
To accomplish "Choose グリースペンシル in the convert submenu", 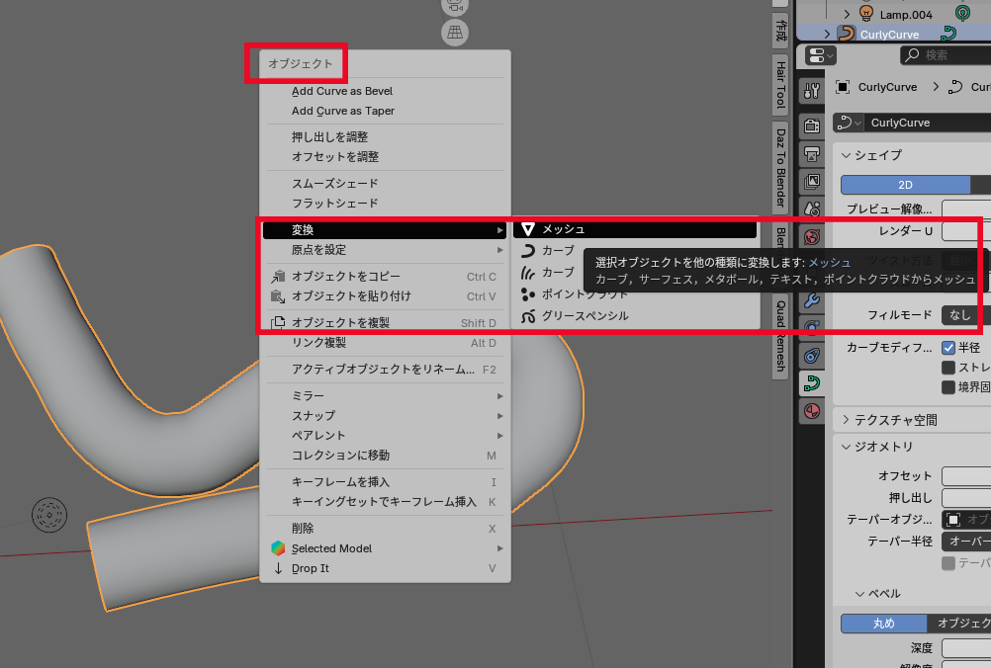I will coord(585,316).
